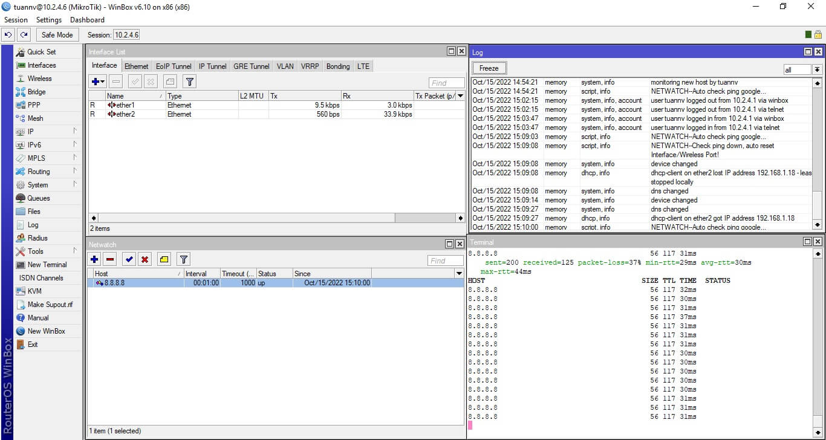Open Manual from the sidebar
The image size is (826, 440).
click(x=38, y=318)
